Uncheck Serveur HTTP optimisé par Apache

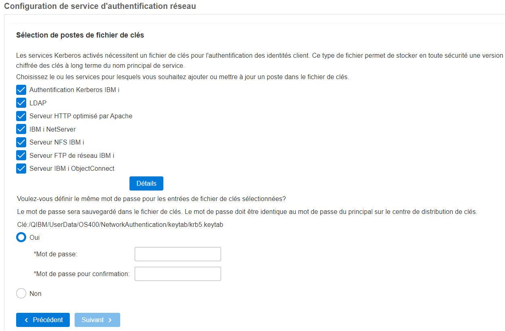click(21, 116)
